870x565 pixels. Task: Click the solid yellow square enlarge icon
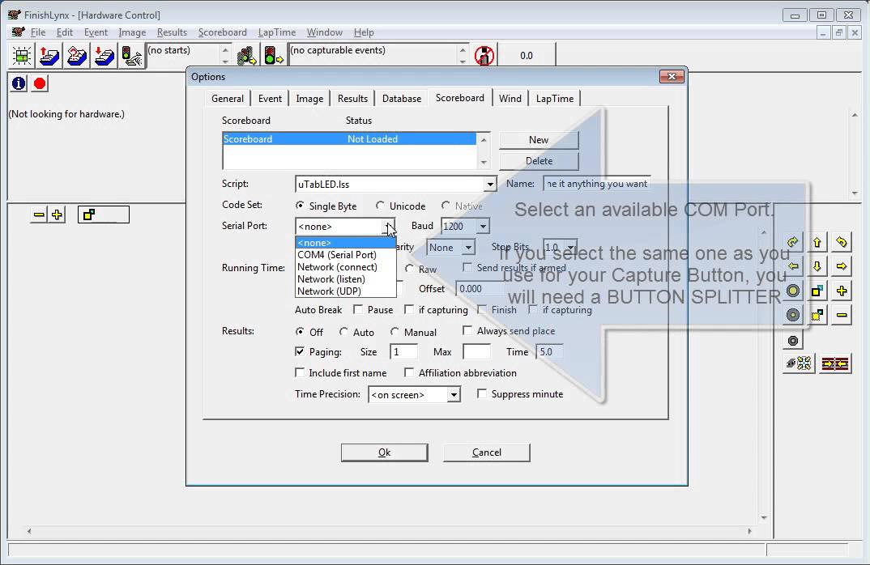coord(817,291)
